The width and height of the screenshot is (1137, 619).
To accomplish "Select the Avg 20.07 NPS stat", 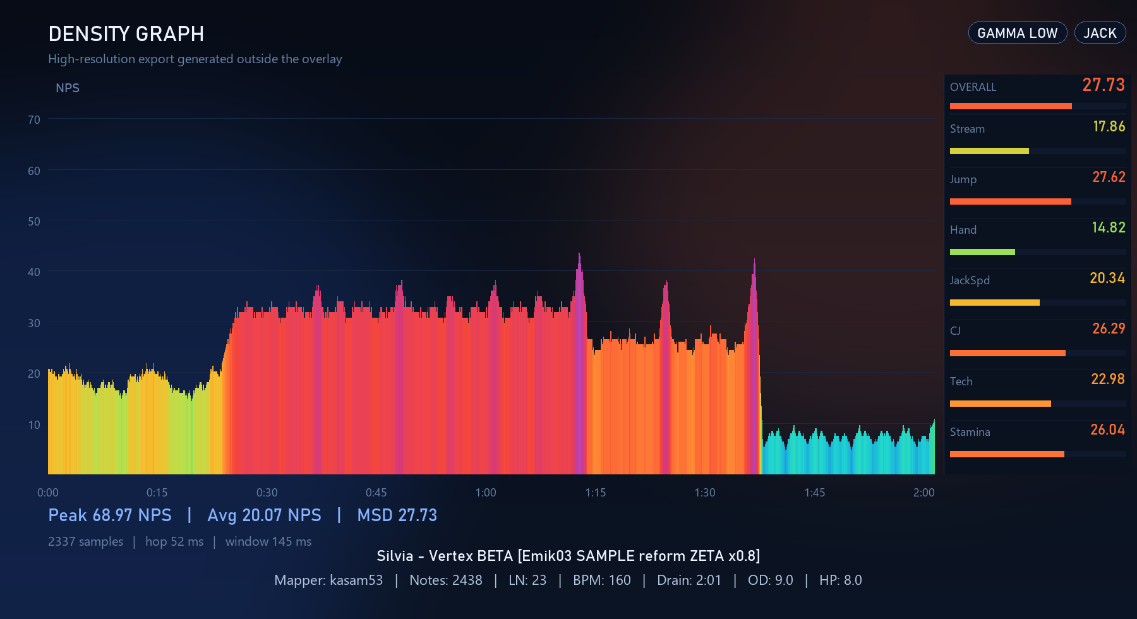I will (264, 515).
